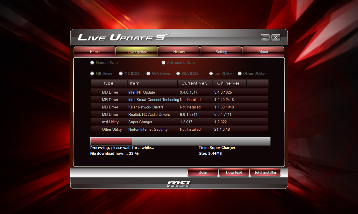Click the Type column header

(x=114, y=83)
